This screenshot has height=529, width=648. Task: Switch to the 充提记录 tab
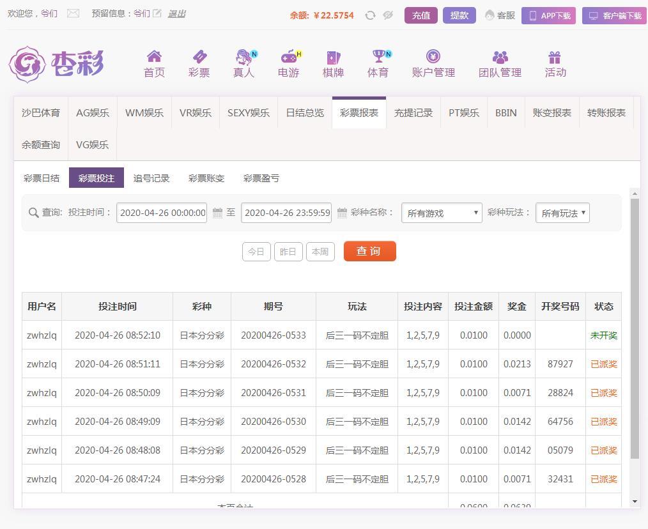(x=413, y=112)
